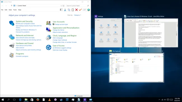The image size is (182, 102).
Task: Open Microsoft Edge from the taskbar
Action: point(20,100)
